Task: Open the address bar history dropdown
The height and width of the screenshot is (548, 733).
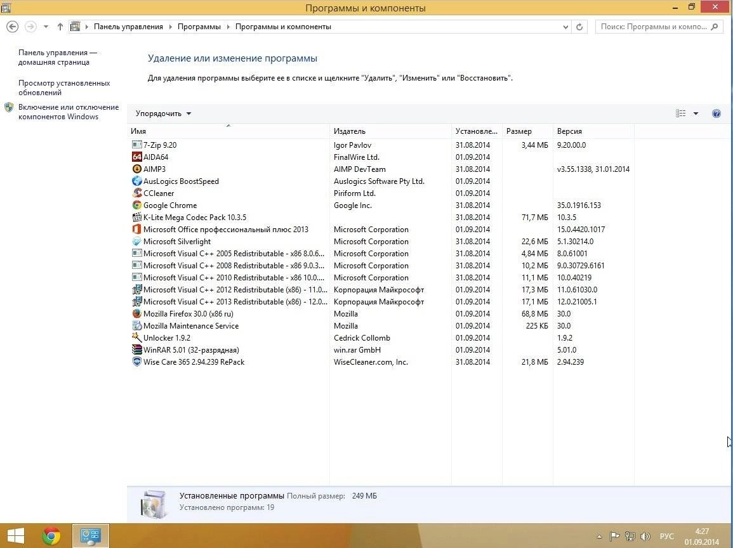Action: tap(565, 27)
